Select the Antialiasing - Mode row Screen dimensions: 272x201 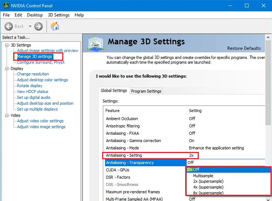tap(184, 148)
